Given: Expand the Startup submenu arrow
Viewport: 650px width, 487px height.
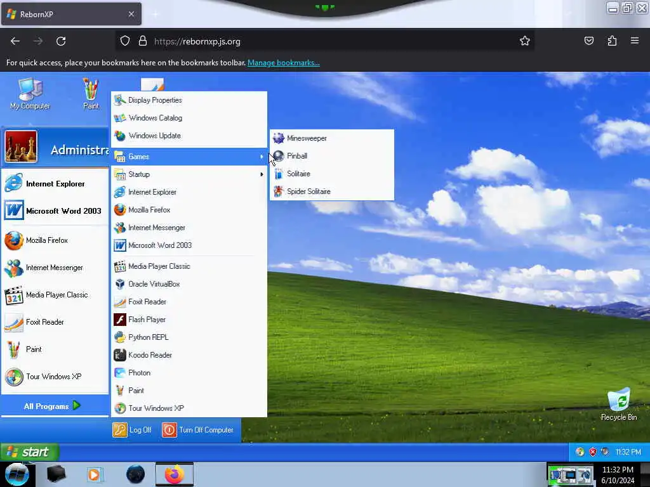Looking at the screenshot, I should click(x=262, y=174).
